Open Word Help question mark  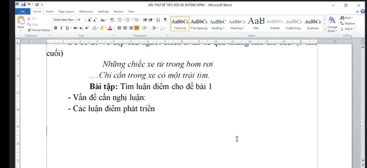363,11
